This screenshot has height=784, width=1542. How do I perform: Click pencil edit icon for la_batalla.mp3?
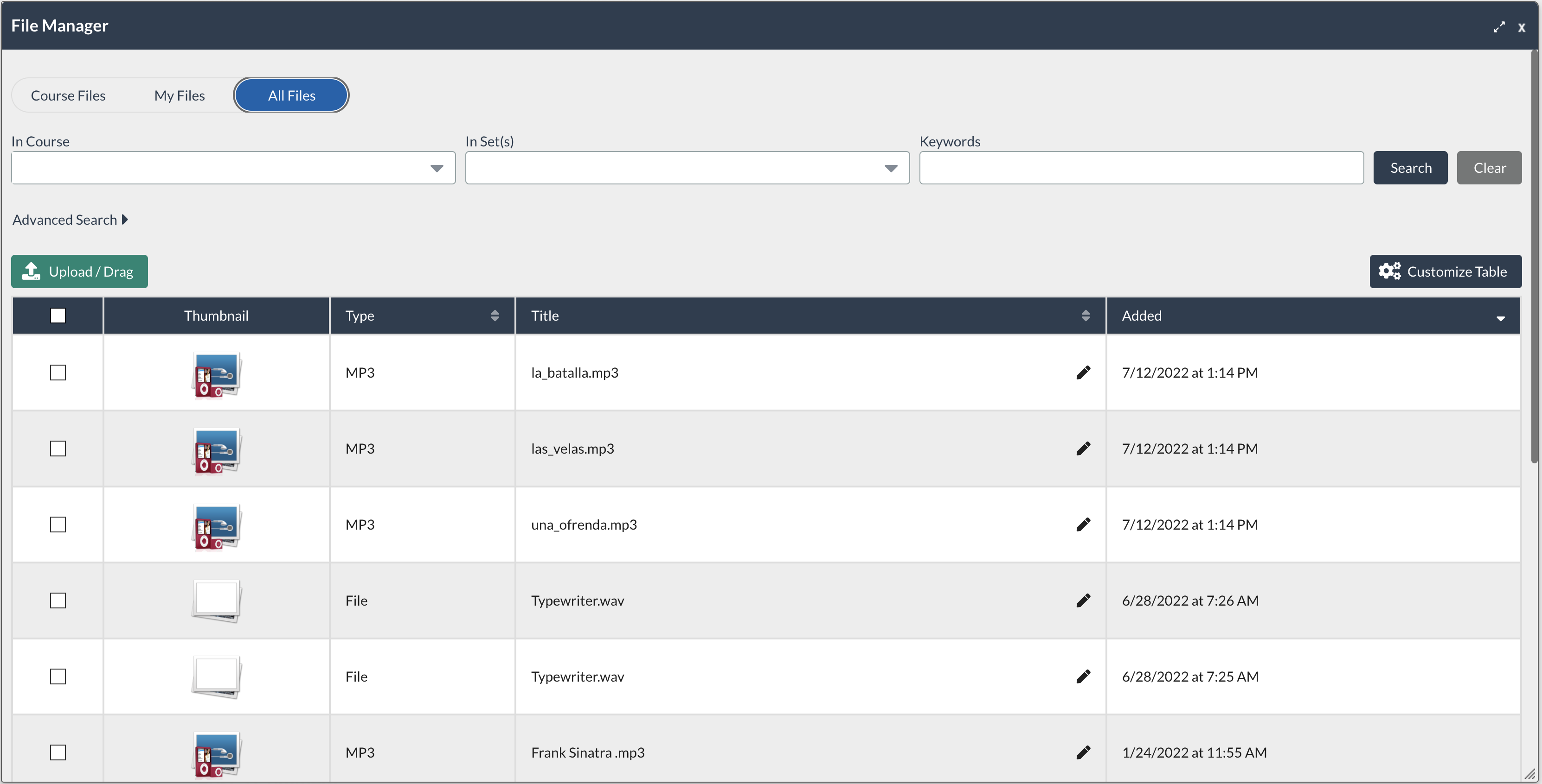pyautogui.click(x=1083, y=373)
